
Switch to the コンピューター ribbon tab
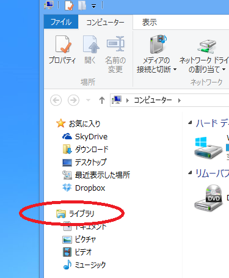click(105, 22)
